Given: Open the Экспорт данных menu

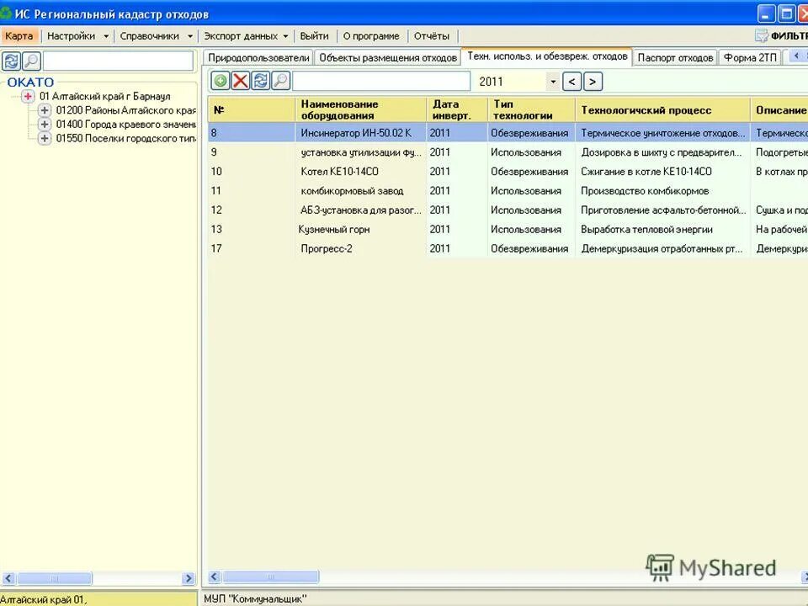Looking at the screenshot, I should pyautogui.click(x=241, y=36).
